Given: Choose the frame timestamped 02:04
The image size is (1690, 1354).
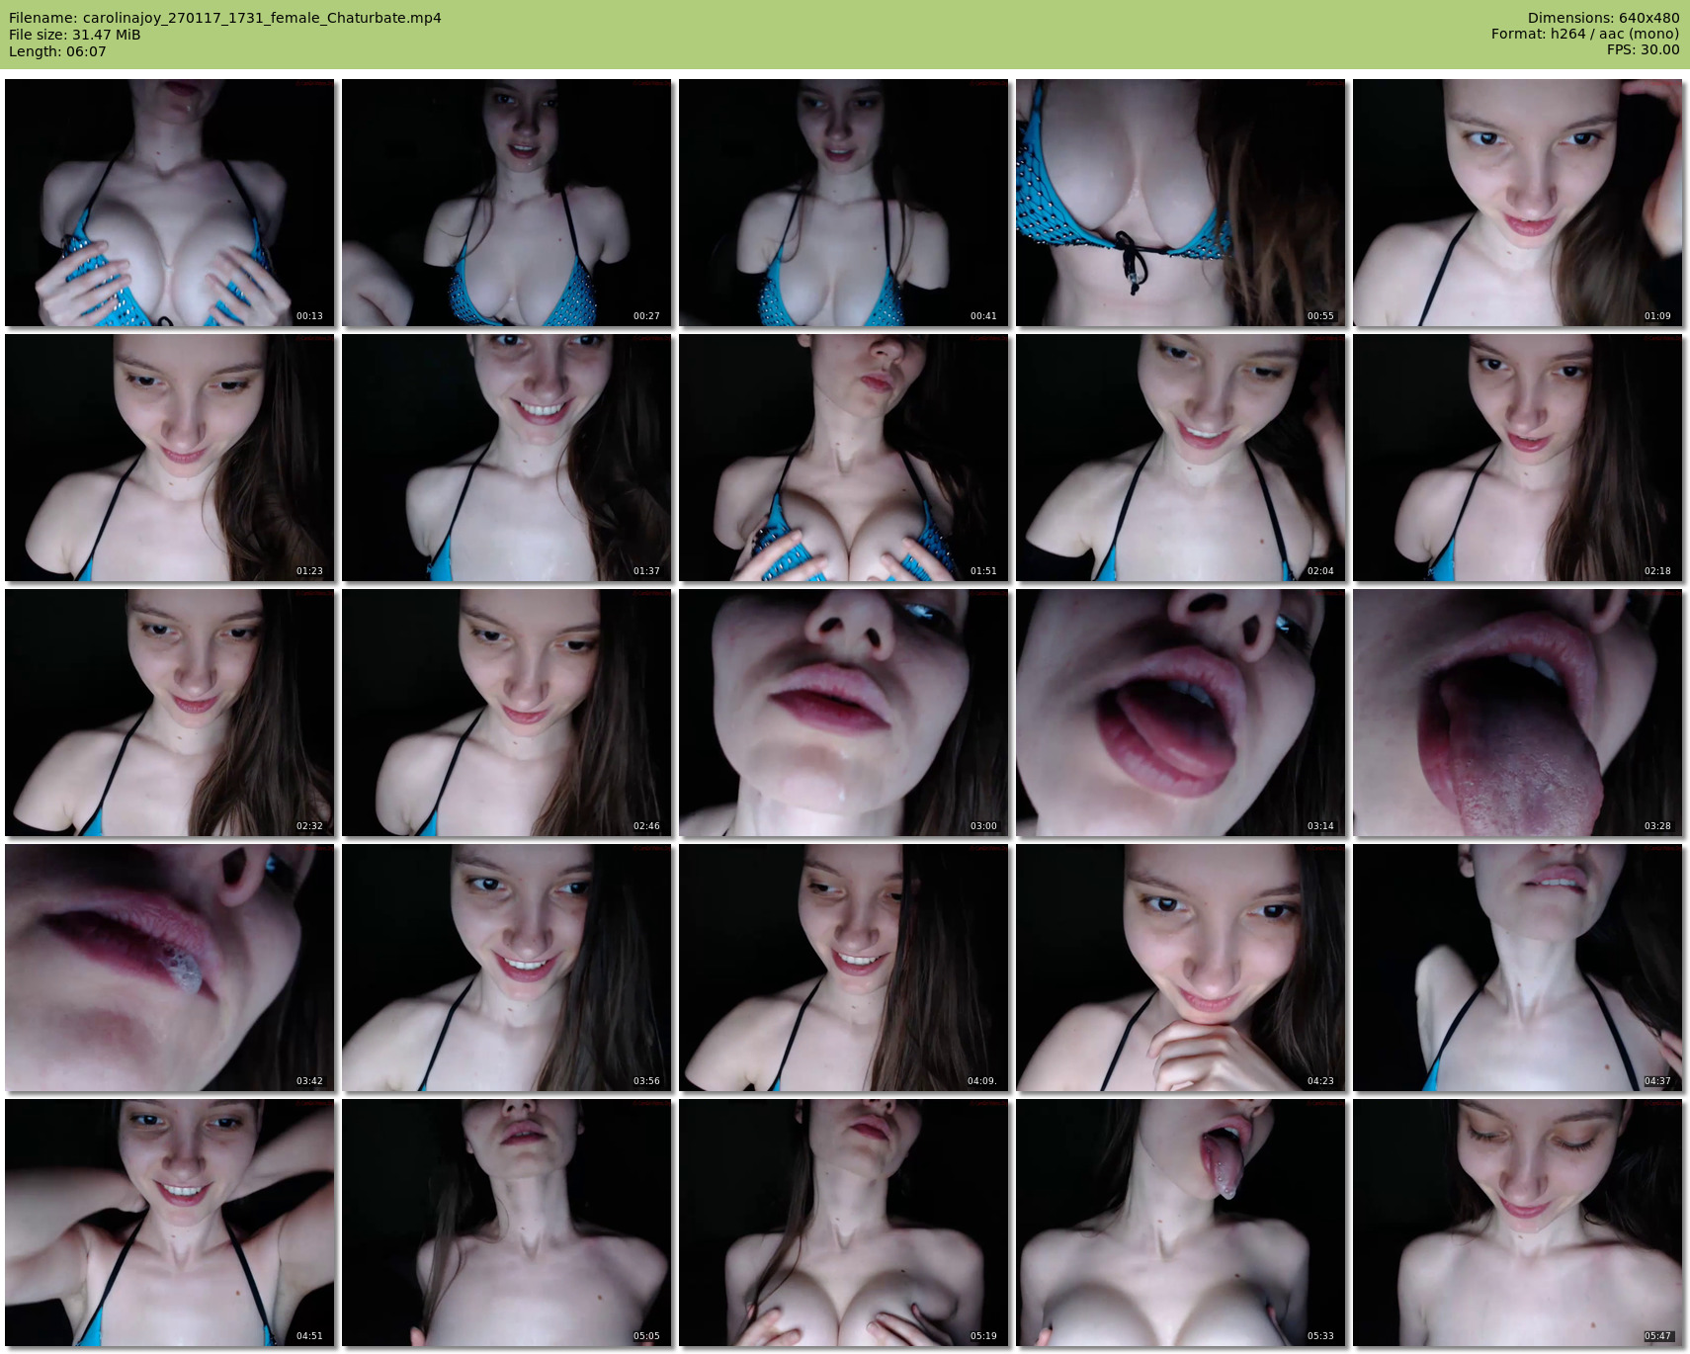Looking at the screenshot, I should pos(1181,458).
